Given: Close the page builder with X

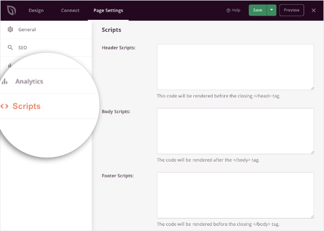Looking at the screenshot, I should pos(314,10).
